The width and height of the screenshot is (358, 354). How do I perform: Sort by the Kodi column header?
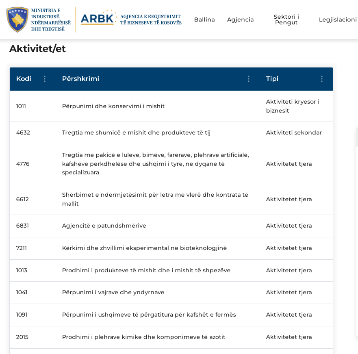tap(24, 79)
